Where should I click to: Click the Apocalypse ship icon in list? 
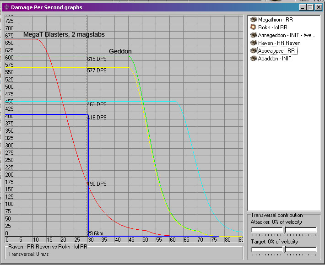[253, 51]
